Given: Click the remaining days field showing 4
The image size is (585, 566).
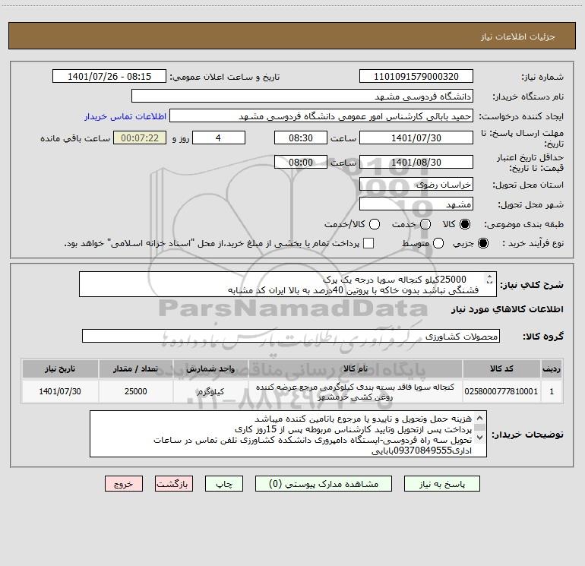Looking at the screenshot, I should pyautogui.click(x=218, y=138).
